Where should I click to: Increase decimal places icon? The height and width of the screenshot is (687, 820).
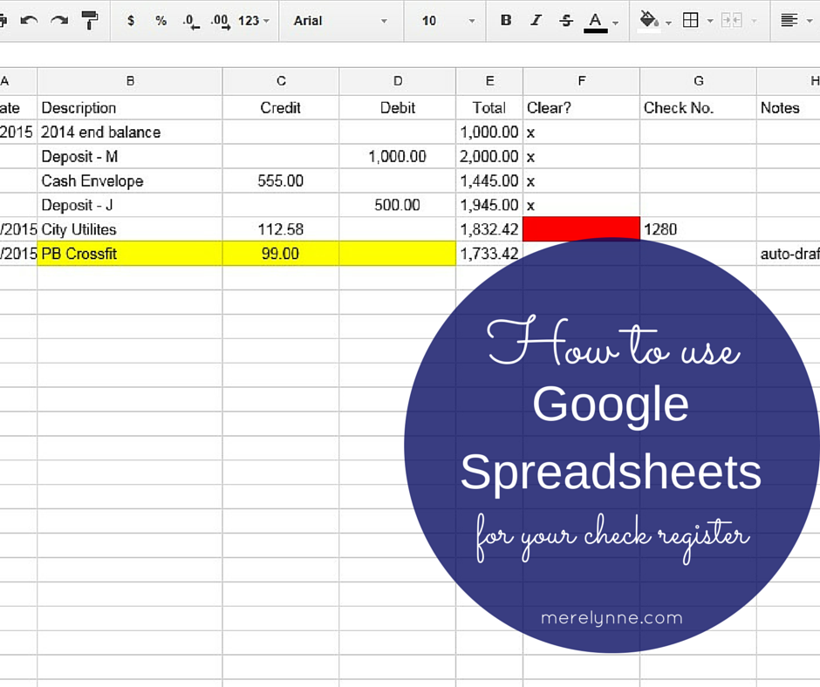coord(220,22)
